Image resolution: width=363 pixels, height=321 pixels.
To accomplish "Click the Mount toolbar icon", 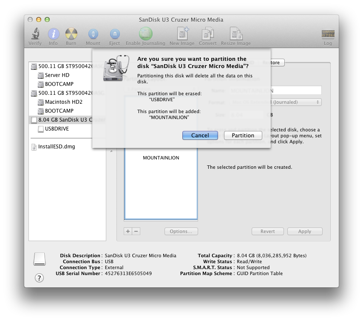I will (93, 34).
